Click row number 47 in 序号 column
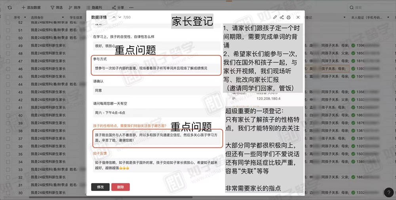 (20, 61)
